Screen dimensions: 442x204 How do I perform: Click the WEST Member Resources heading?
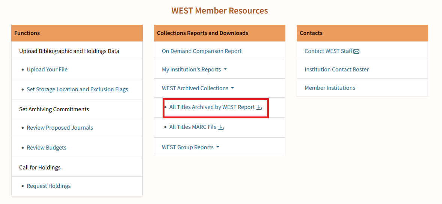click(x=220, y=11)
